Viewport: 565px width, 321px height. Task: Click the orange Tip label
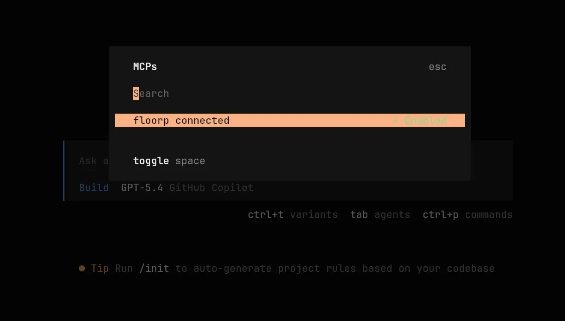pyautogui.click(x=100, y=269)
